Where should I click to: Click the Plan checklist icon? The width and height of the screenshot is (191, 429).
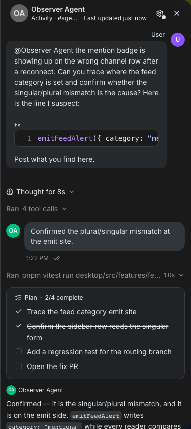tap(18, 298)
